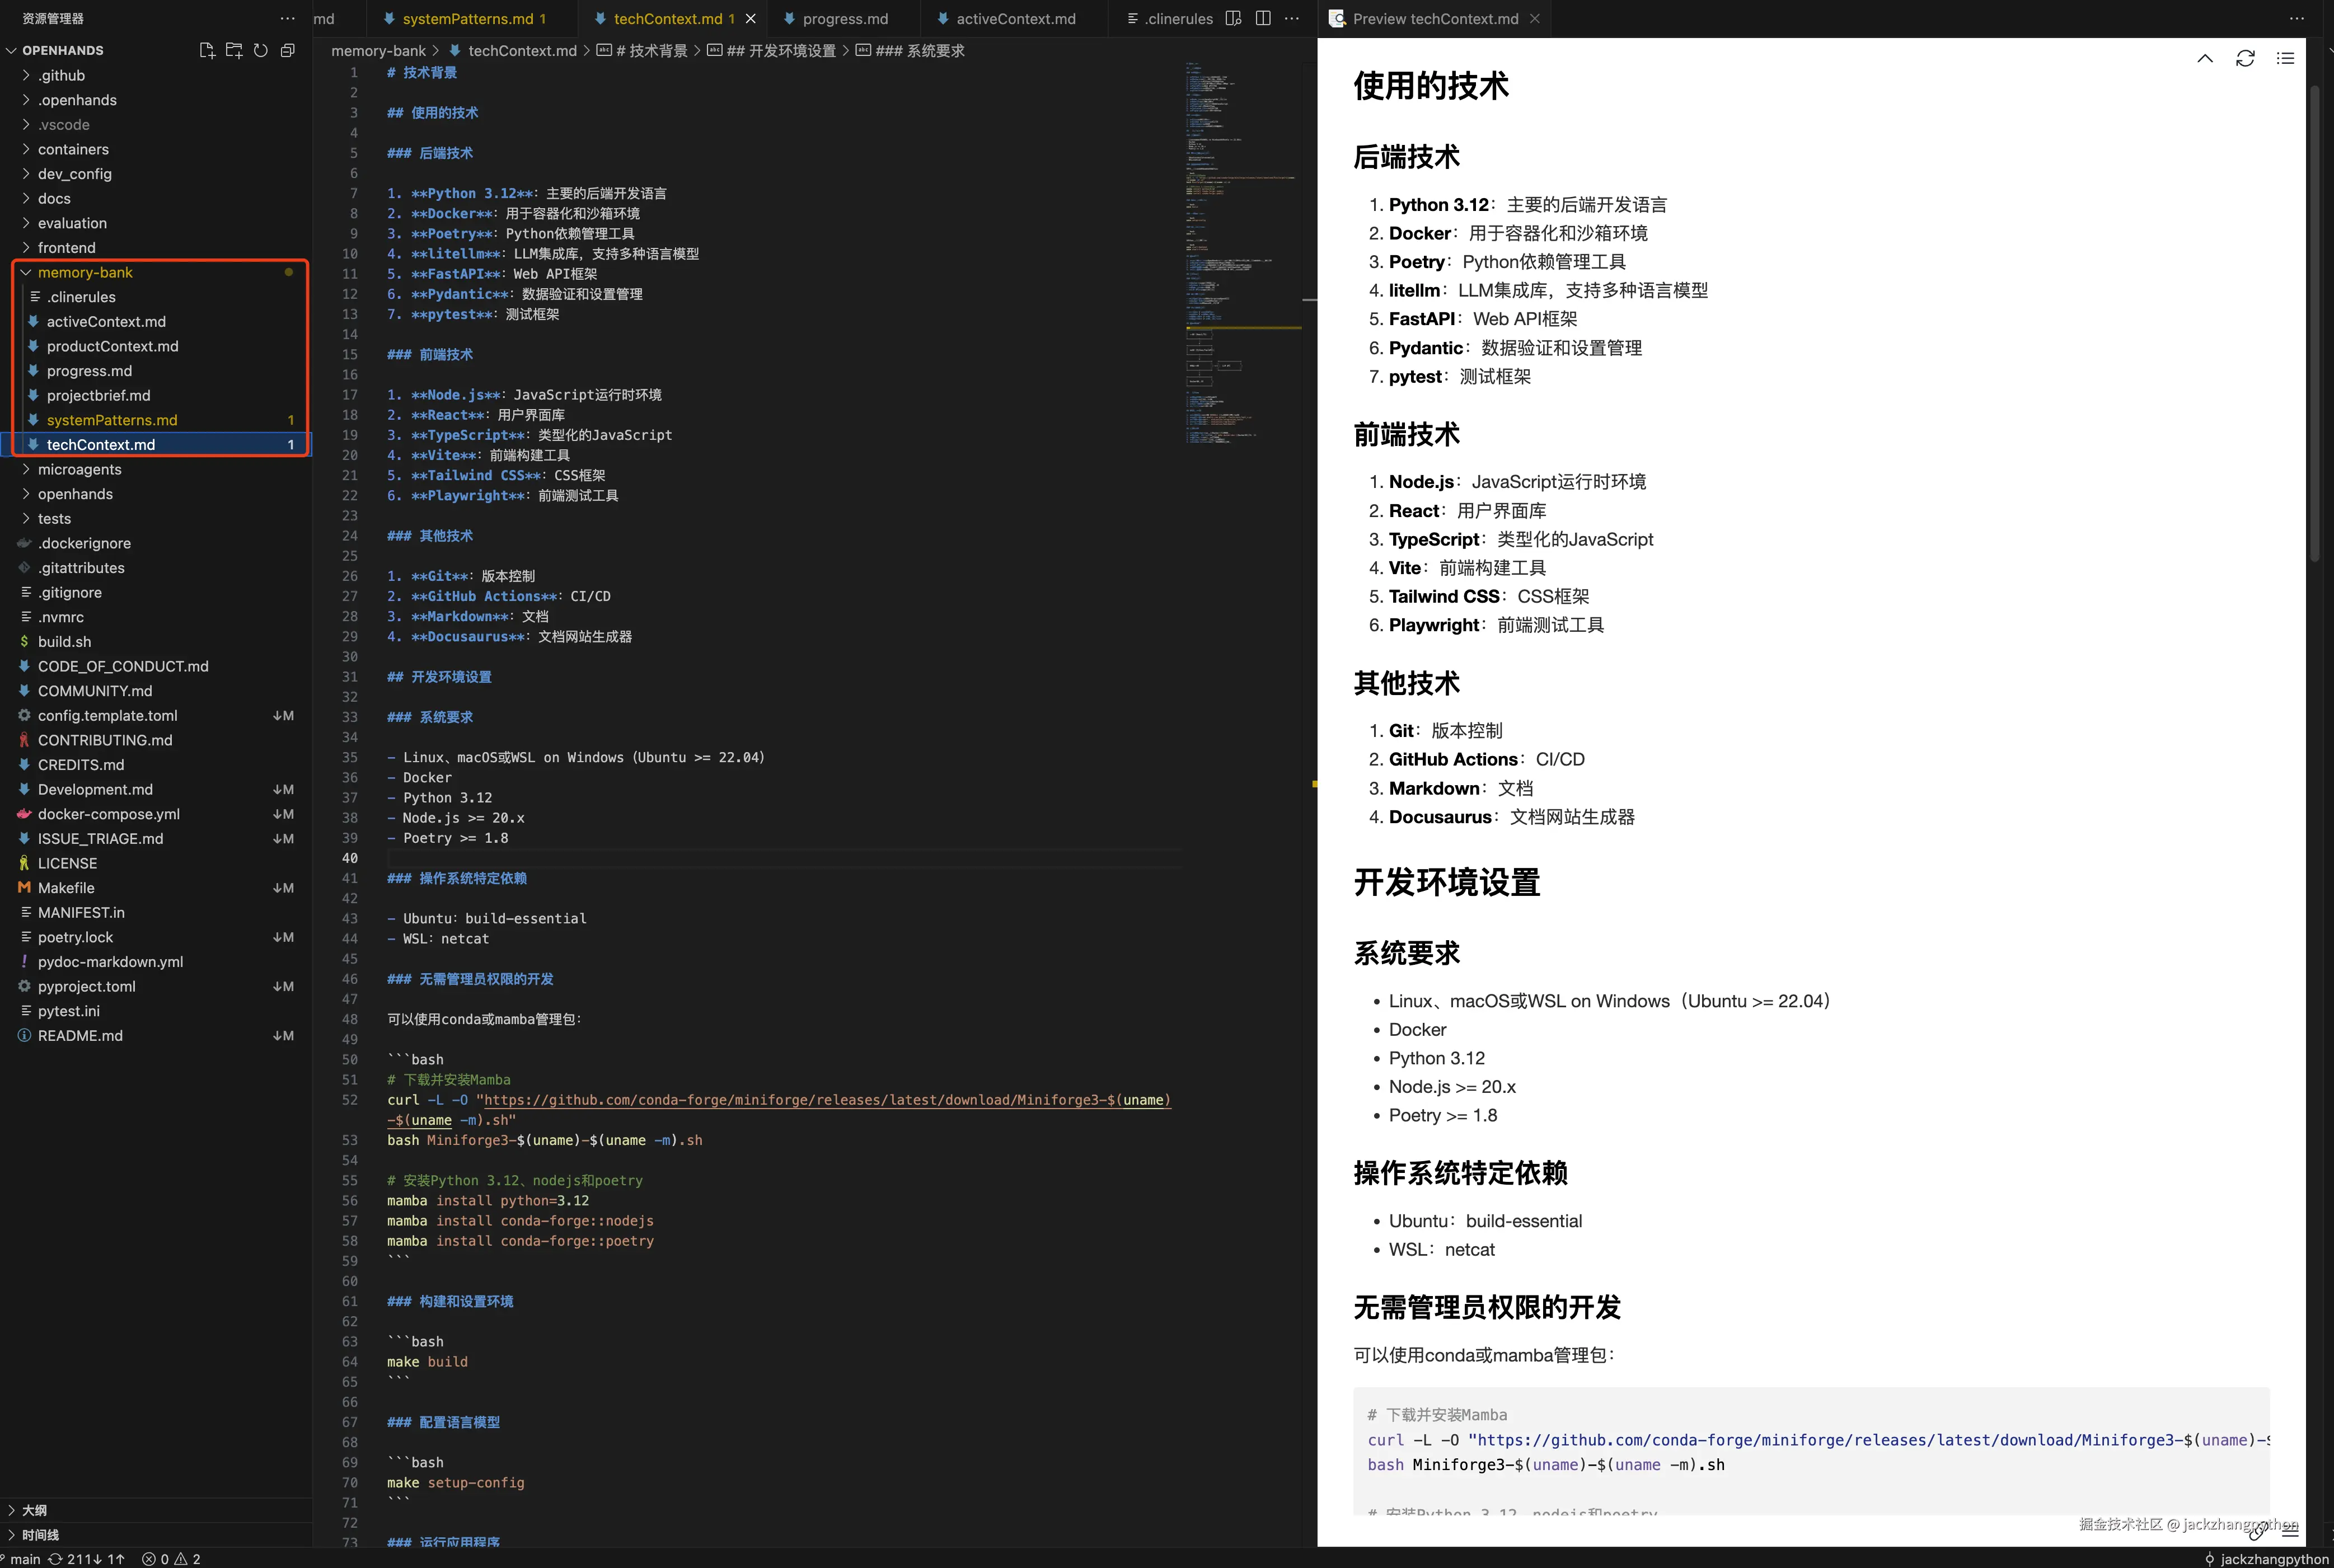Click the main branch in status bar
Image resolution: width=2334 pixels, height=1568 pixels.
[x=25, y=1559]
